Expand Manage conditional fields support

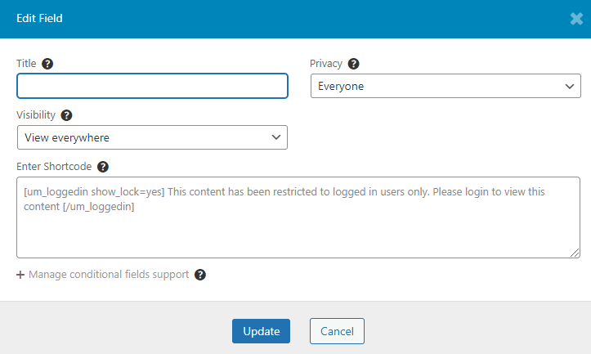pyautogui.click(x=109, y=275)
